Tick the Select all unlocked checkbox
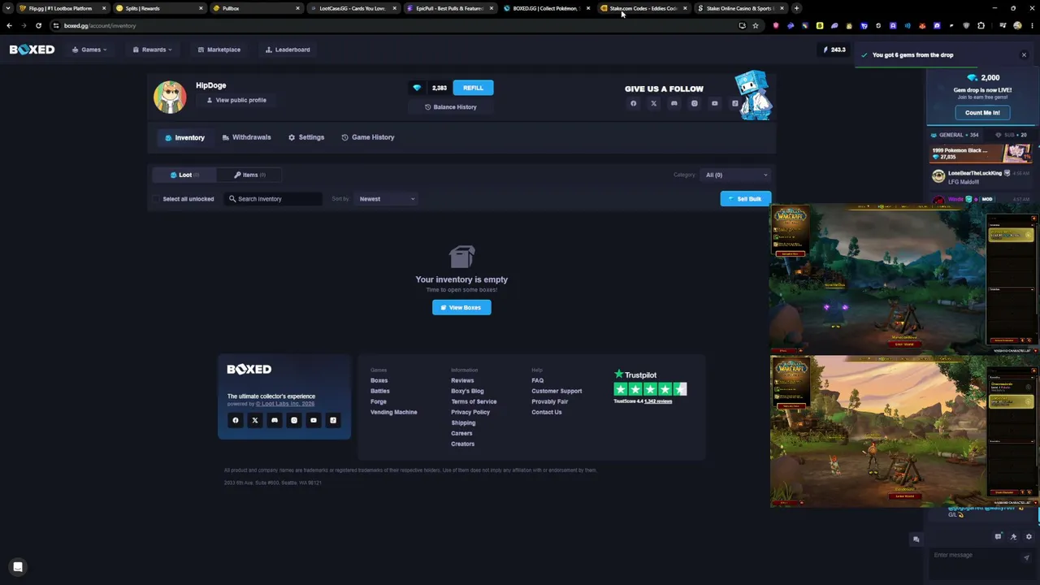The height and width of the screenshot is (585, 1040). [157, 199]
